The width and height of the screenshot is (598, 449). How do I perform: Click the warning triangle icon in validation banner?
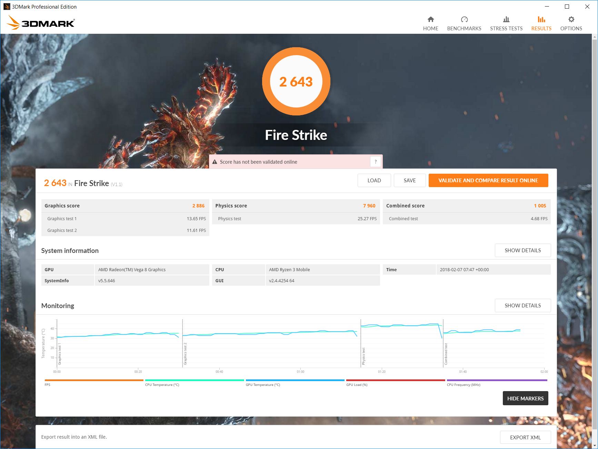pos(215,162)
